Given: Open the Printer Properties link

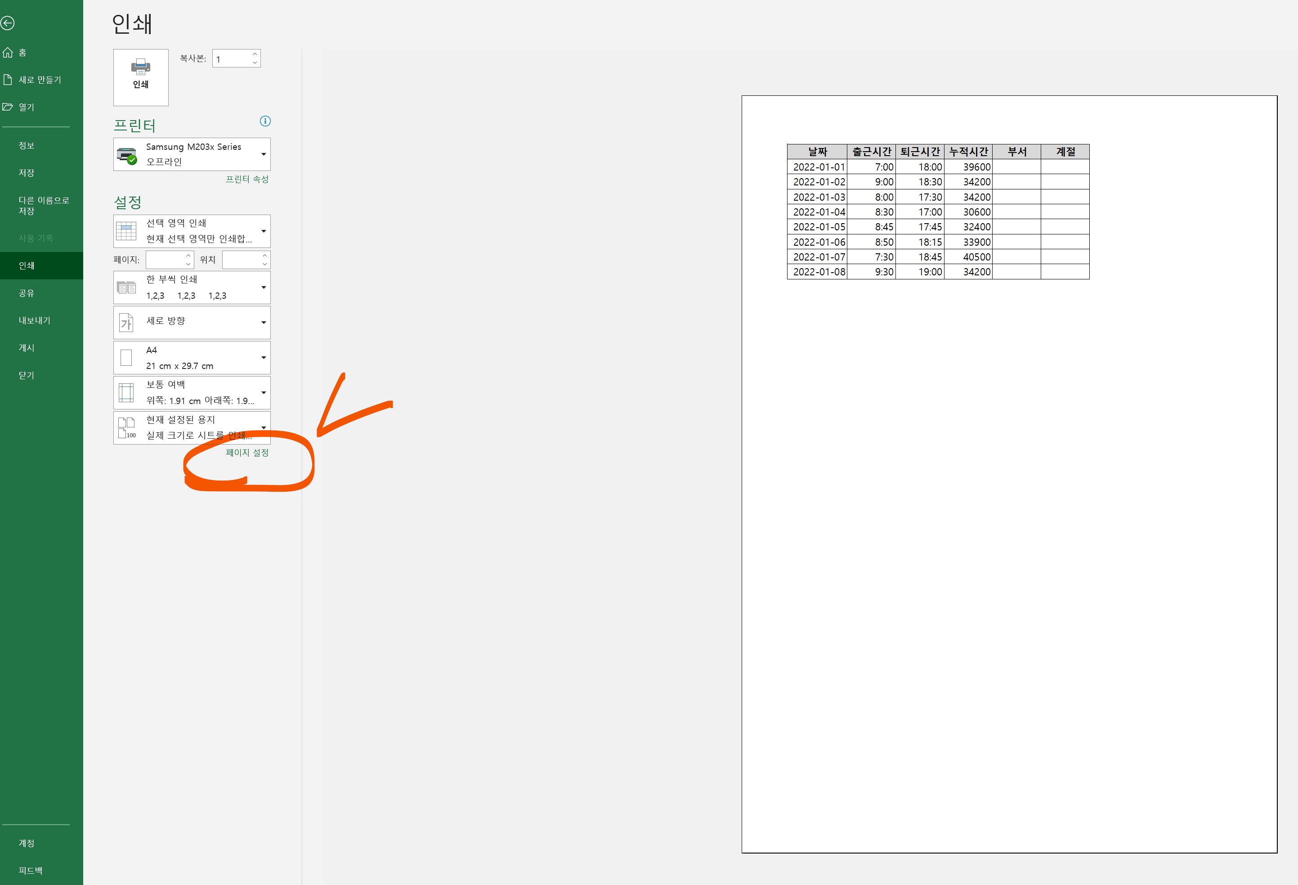Looking at the screenshot, I should pos(247,180).
